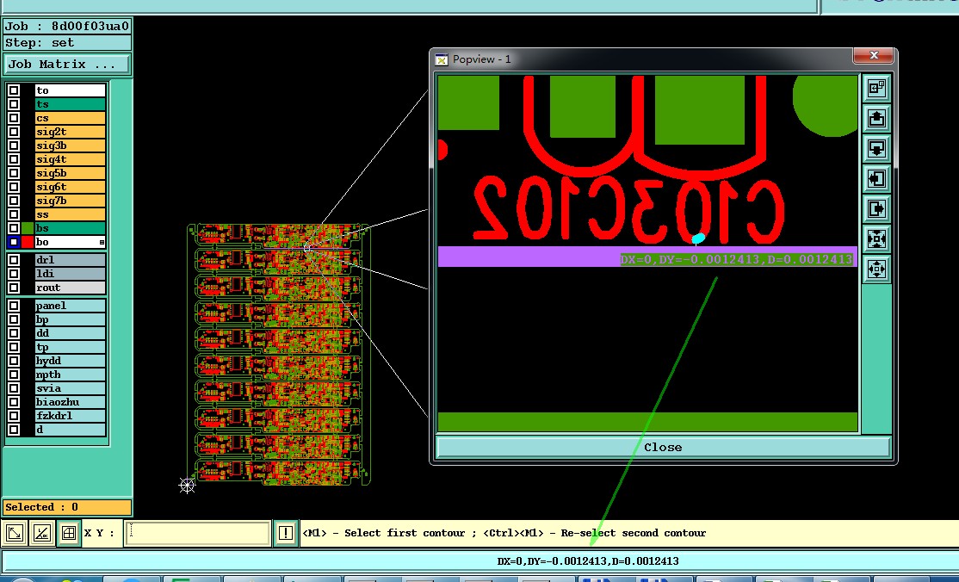Select the tp layer name
Screen dimensions: 959x582
pos(70,347)
